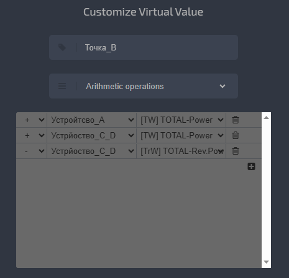The height and width of the screenshot is (278, 289).
Task: Click the tag icon beside Точка_B
Action: tap(62, 47)
